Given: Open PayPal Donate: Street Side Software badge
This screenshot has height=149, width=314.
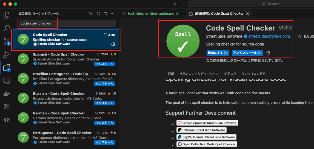Looking at the screenshot, I should [x=207, y=137].
